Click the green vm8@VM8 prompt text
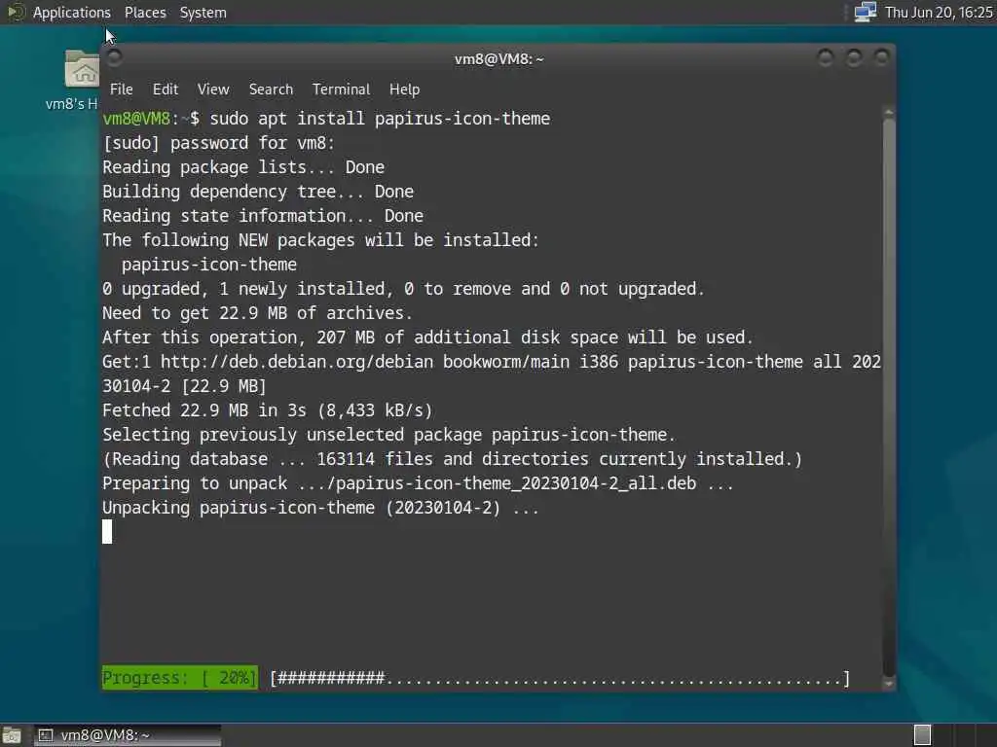The height and width of the screenshot is (747, 997). pyautogui.click(x=136, y=119)
